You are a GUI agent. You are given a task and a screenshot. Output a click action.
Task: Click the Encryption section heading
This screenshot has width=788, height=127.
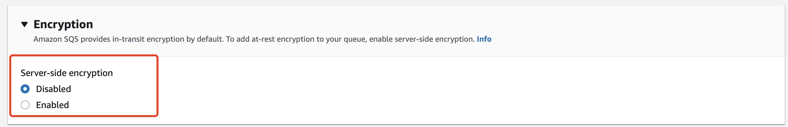point(63,24)
